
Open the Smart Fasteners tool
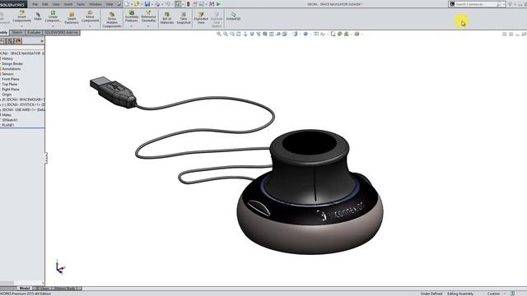[72, 18]
